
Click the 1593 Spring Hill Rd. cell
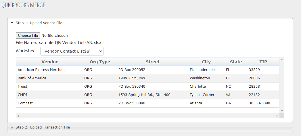tap(153, 95)
